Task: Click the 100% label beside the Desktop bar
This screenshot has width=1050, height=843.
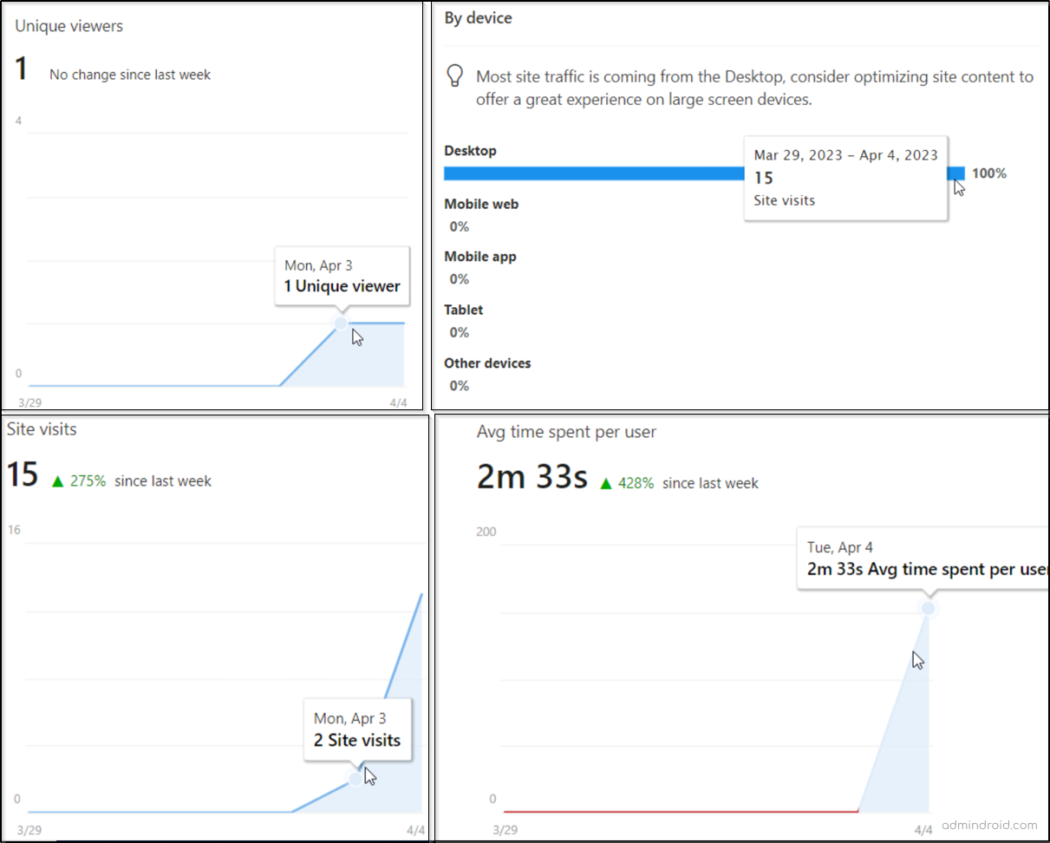Action: [988, 173]
